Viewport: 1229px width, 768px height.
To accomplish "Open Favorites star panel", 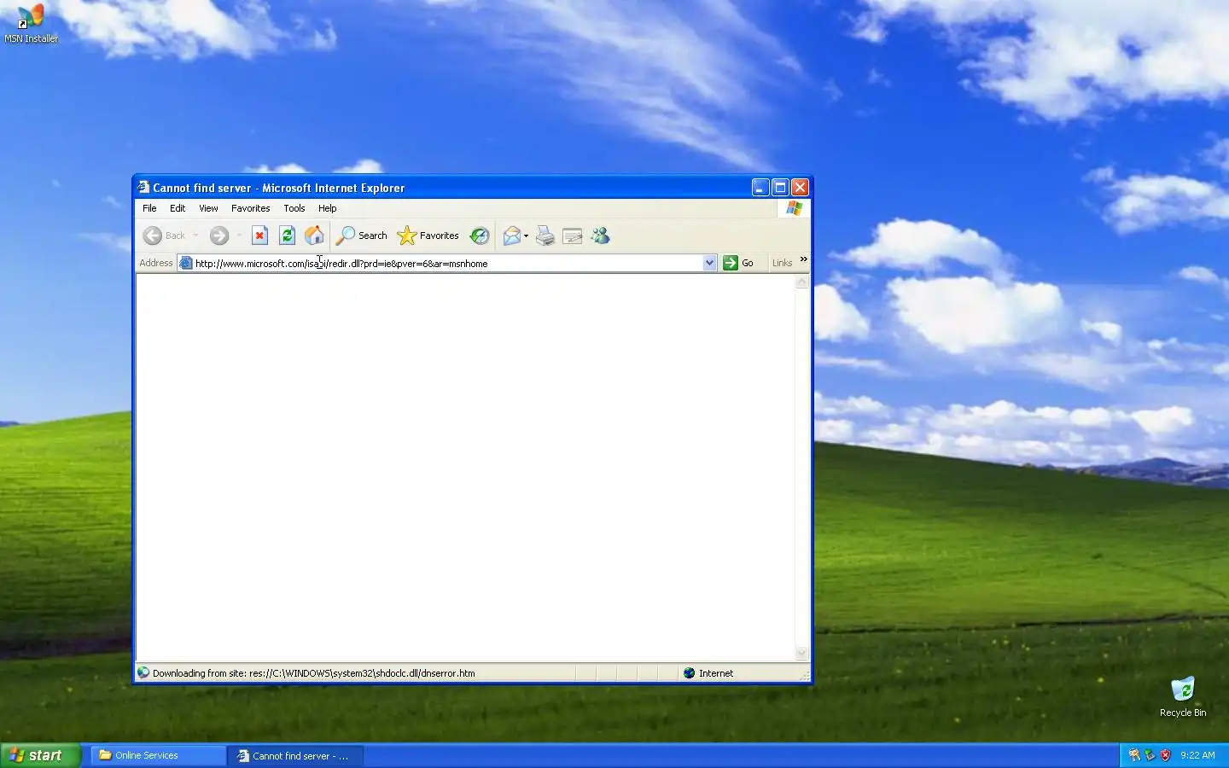I will coord(428,236).
